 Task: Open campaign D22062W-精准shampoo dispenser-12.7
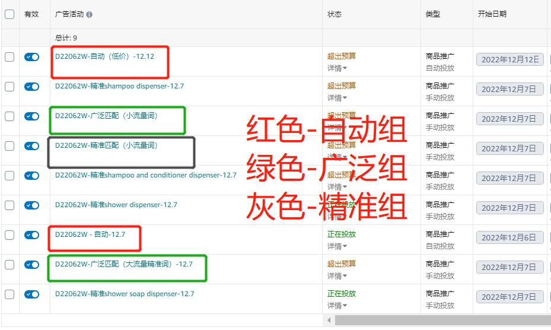pyautogui.click(x=119, y=86)
